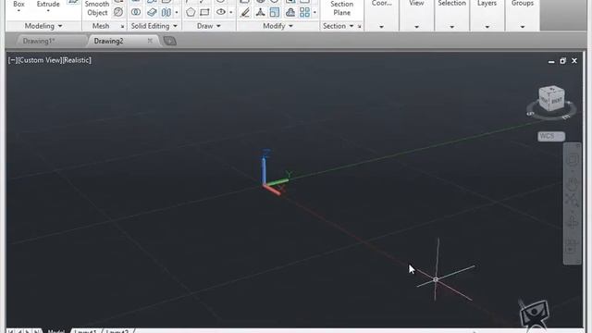
Task: Switch to the Model layout tab
Action: 55,331
